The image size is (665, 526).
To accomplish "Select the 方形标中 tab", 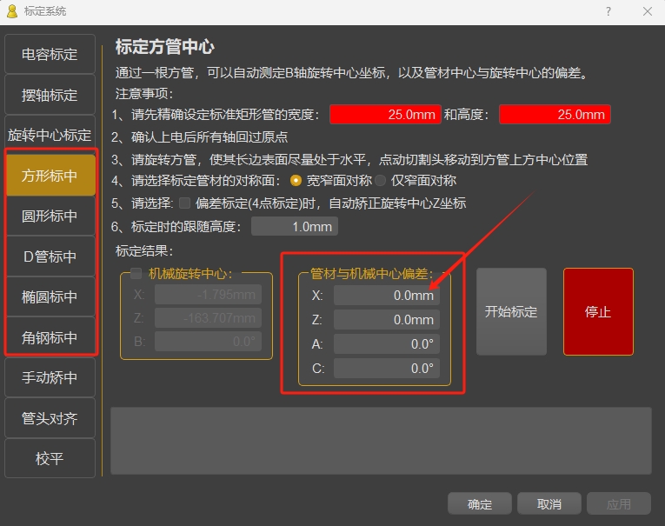I will (50, 176).
